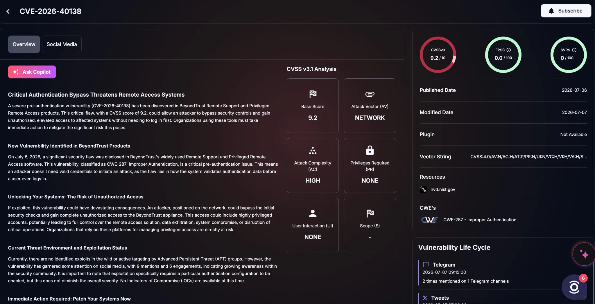595x304 pixels.
Task: Click the Subscribe bell button
Action: point(566,11)
